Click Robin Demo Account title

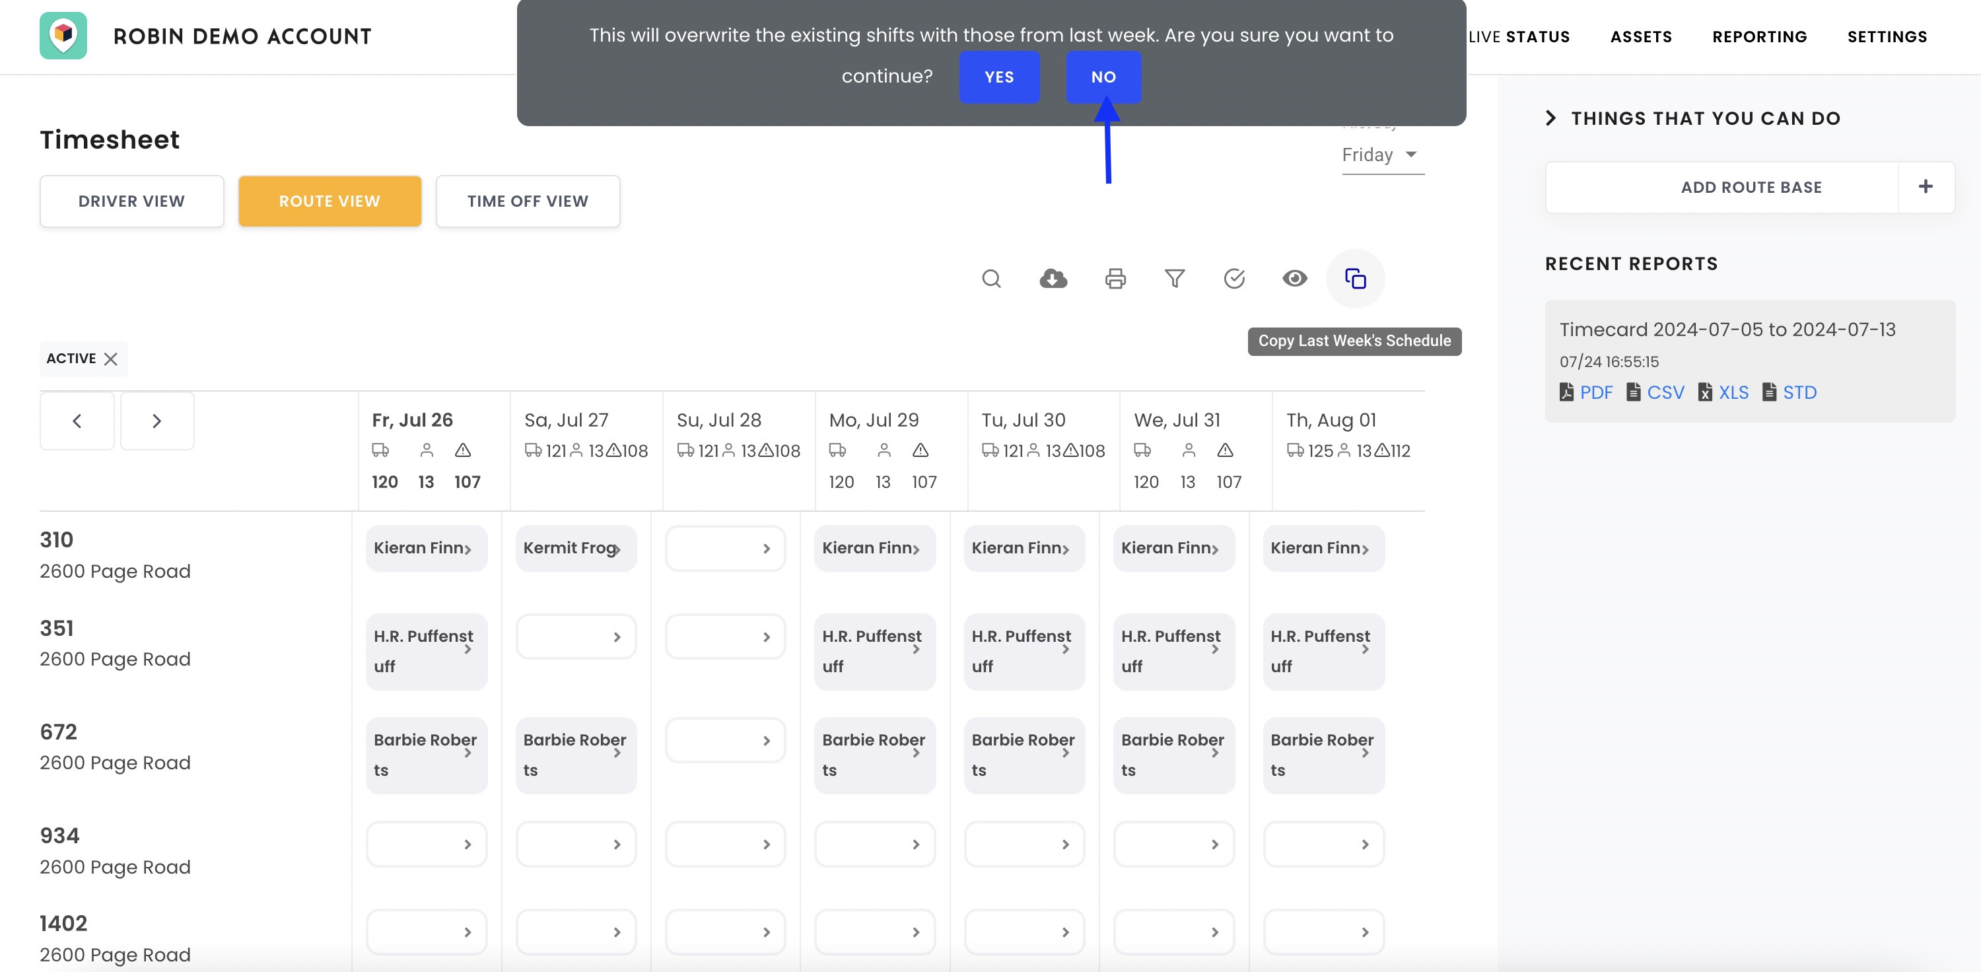point(242,36)
